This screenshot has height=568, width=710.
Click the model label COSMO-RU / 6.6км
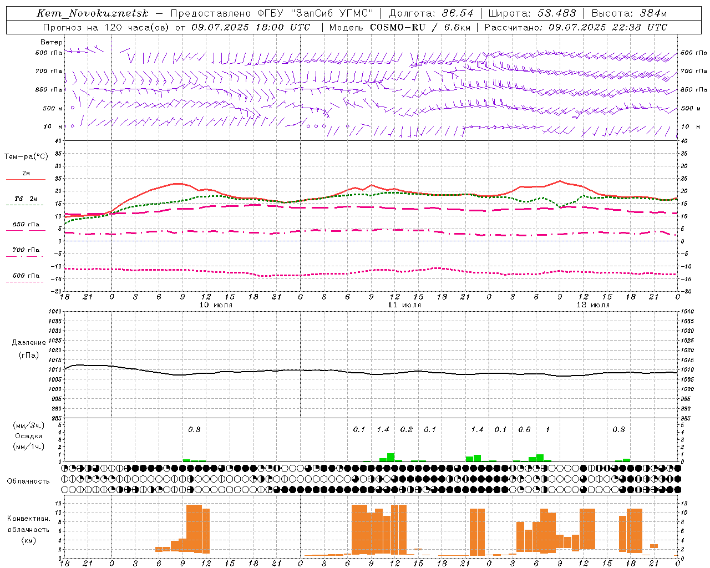pyautogui.click(x=420, y=27)
